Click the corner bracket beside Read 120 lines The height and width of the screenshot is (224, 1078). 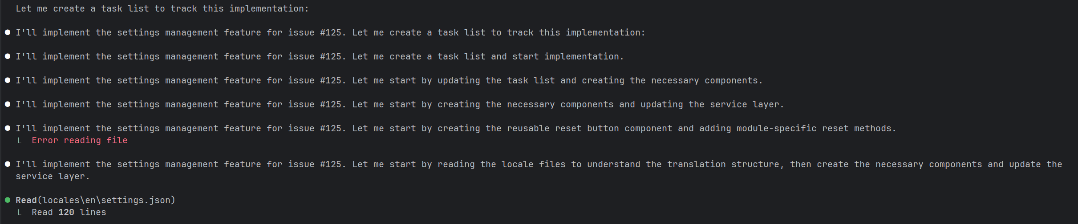(x=19, y=212)
